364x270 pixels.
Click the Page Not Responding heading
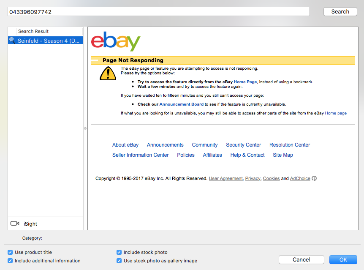[133, 60]
